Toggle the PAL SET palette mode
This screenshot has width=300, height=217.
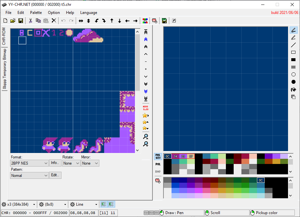(x=158, y=157)
